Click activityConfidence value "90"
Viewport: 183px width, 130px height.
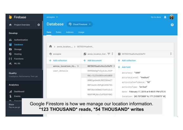click(149, 82)
